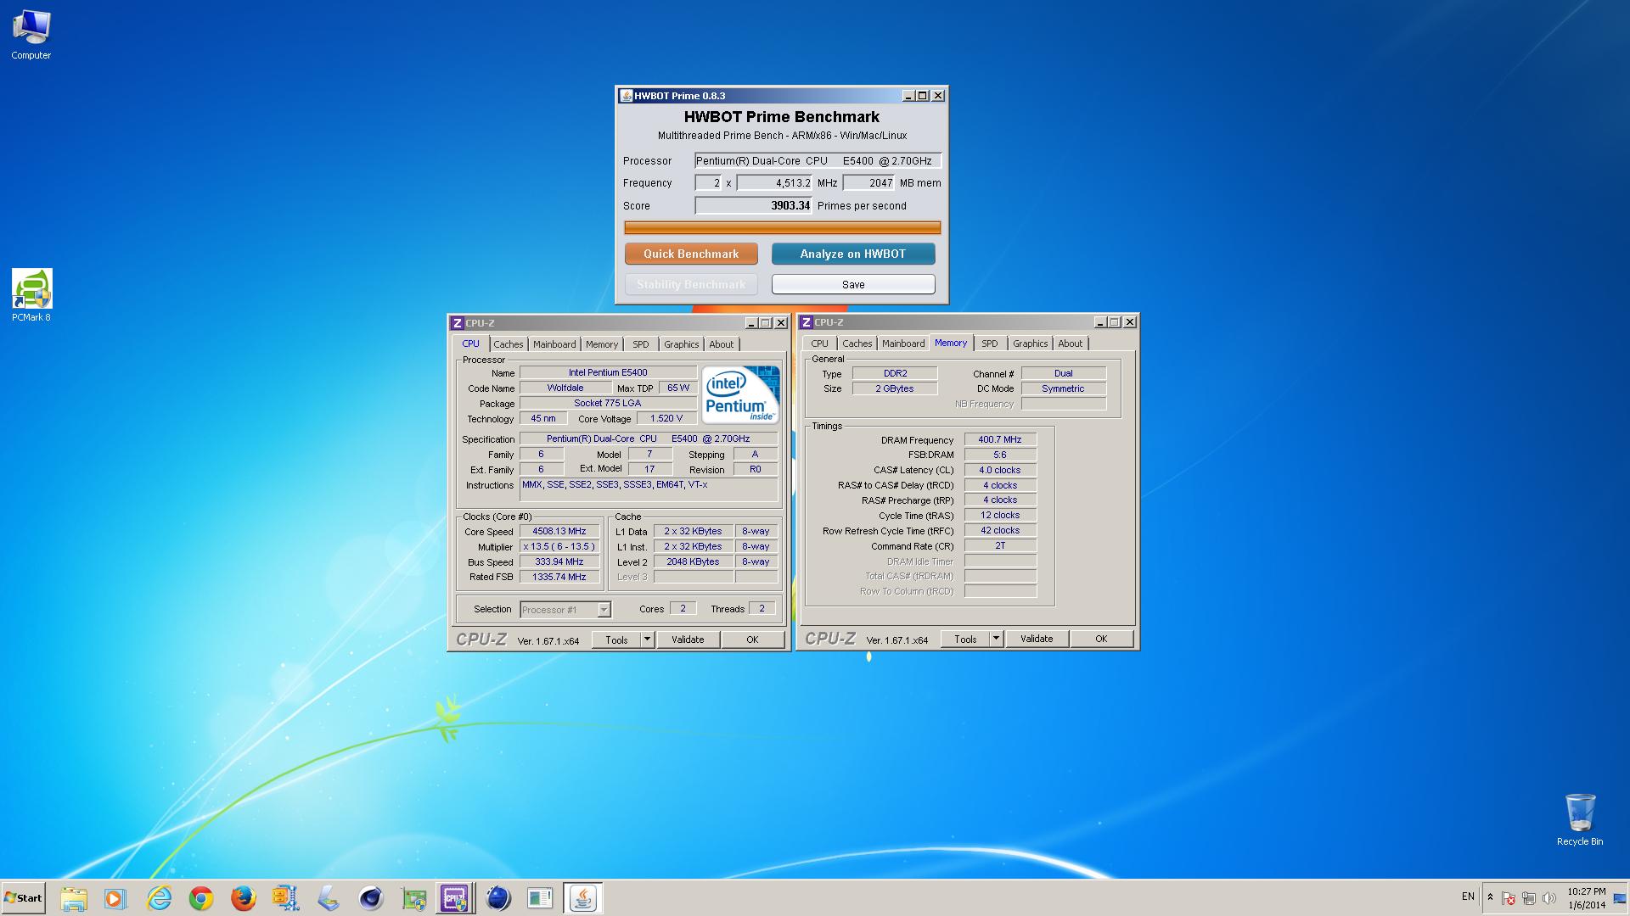Switch to the Java HWBOT Prime taskbar icon
The image size is (1630, 916).
[x=583, y=898]
